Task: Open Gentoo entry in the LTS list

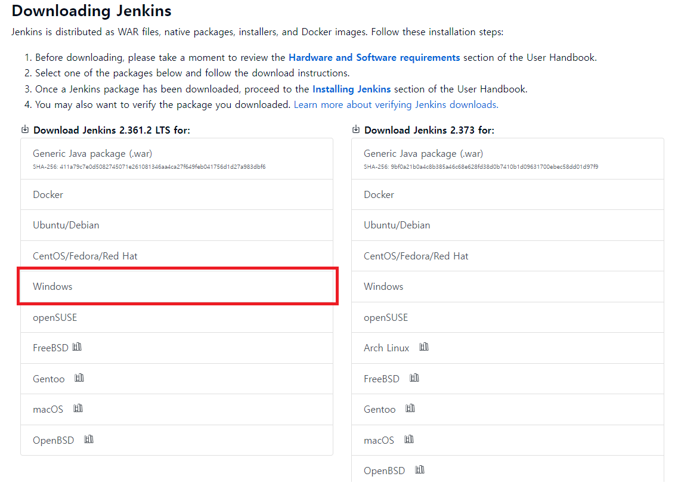Action: [177, 379]
